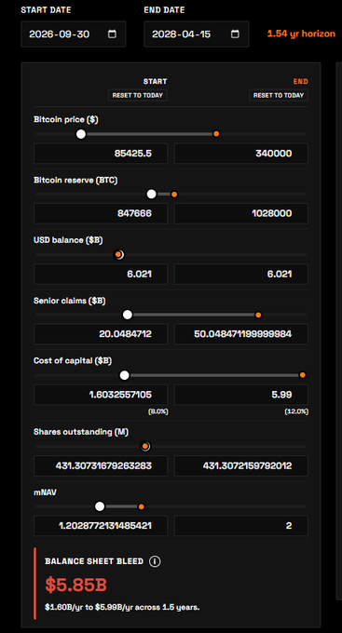
Task: Click the orange Cost of capital end handle
Action: [302, 375]
